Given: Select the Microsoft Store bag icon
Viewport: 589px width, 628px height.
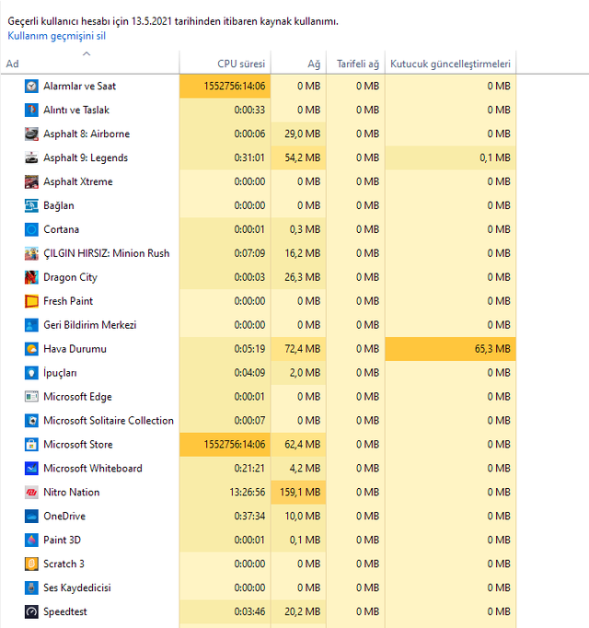Looking at the screenshot, I should 31,445.
